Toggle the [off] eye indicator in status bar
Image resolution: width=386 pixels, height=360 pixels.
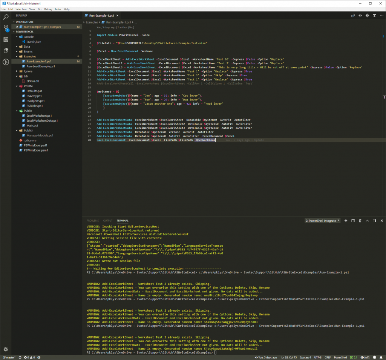pyautogui.click(x=365, y=357)
